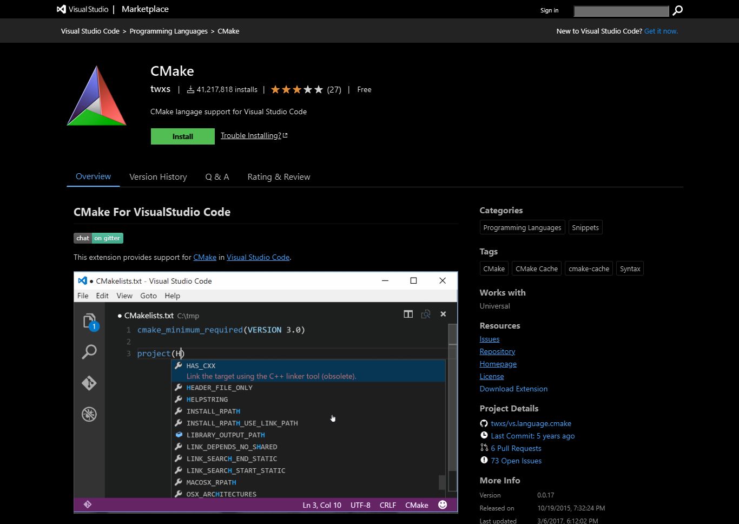Open the Help menu in VS Code screenshot
This screenshot has width=739, height=524.
click(172, 296)
